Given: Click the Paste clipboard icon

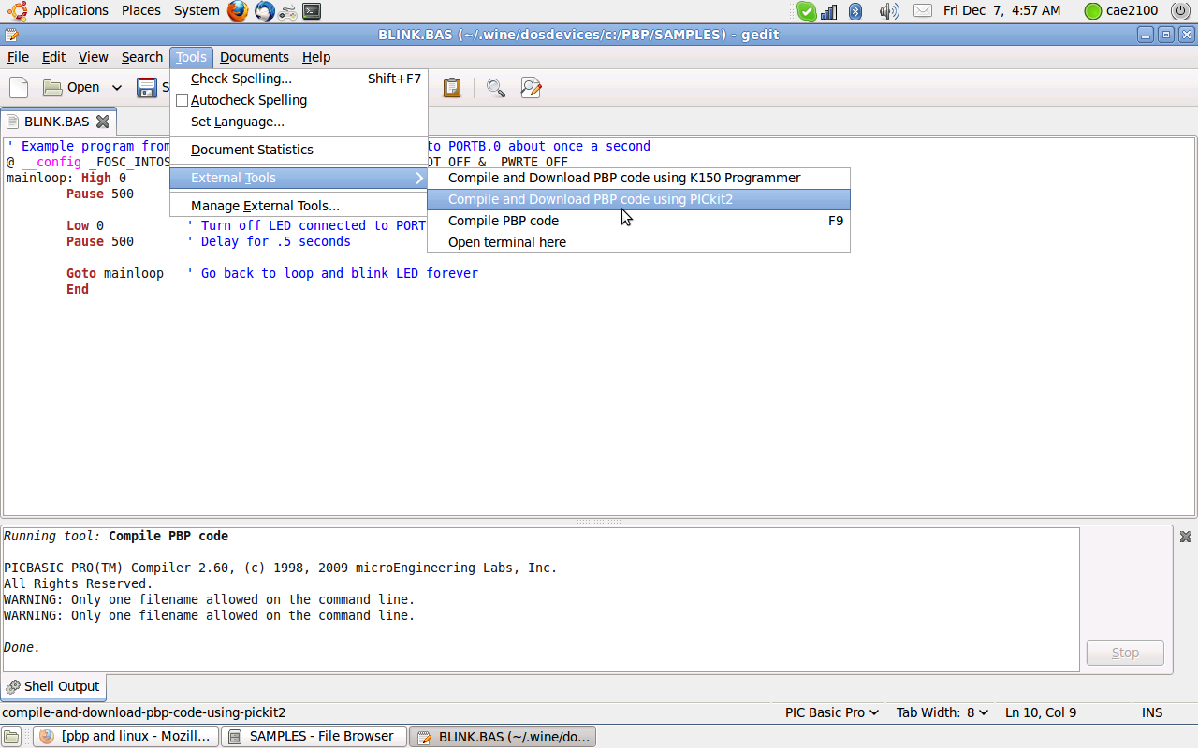Looking at the screenshot, I should [452, 87].
